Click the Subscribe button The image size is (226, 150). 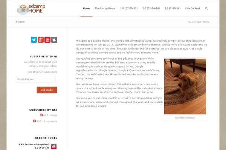(47, 90)
